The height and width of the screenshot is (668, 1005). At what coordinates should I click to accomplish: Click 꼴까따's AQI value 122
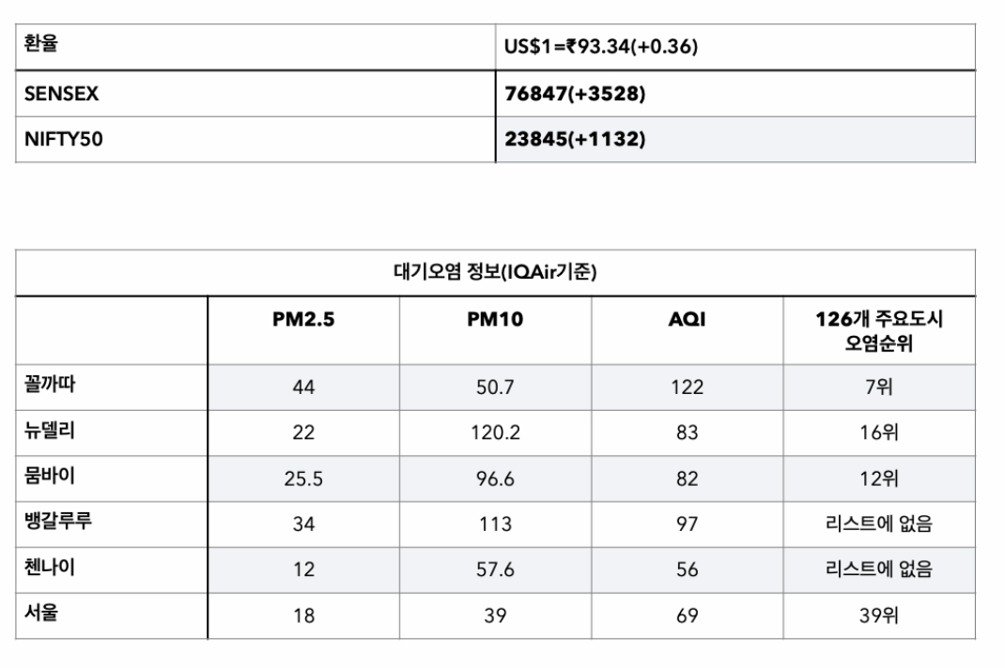(688, 387)
